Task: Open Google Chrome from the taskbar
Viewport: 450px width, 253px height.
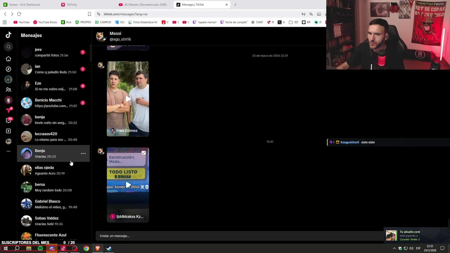Action: pos(86,248)
